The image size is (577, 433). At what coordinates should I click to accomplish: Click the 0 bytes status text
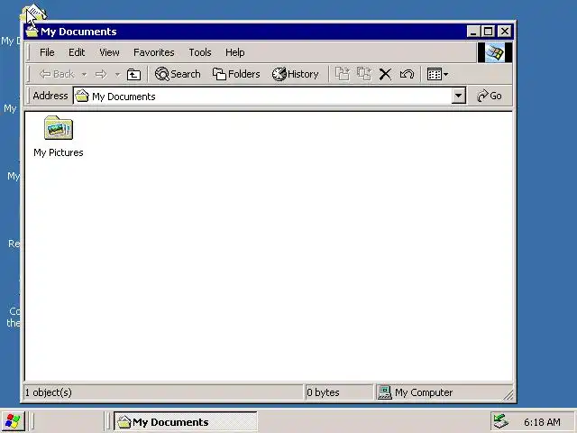coord(323,392)
